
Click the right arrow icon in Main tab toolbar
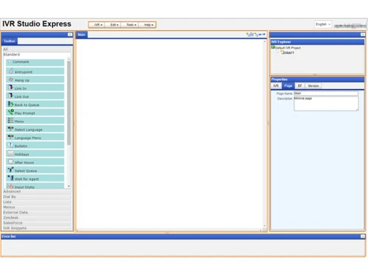tap(264, 35)
